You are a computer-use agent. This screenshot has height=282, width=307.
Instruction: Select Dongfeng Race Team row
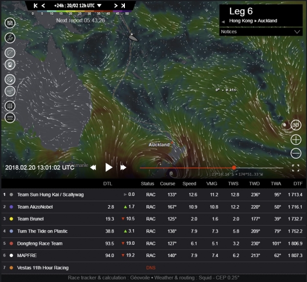[x=154, y=243]
